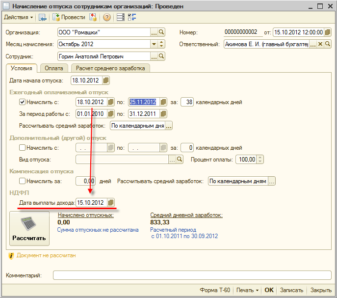Expand the Месяц начисления dropdown list
This screenshot has width=337, height=298.
(154, 44)
